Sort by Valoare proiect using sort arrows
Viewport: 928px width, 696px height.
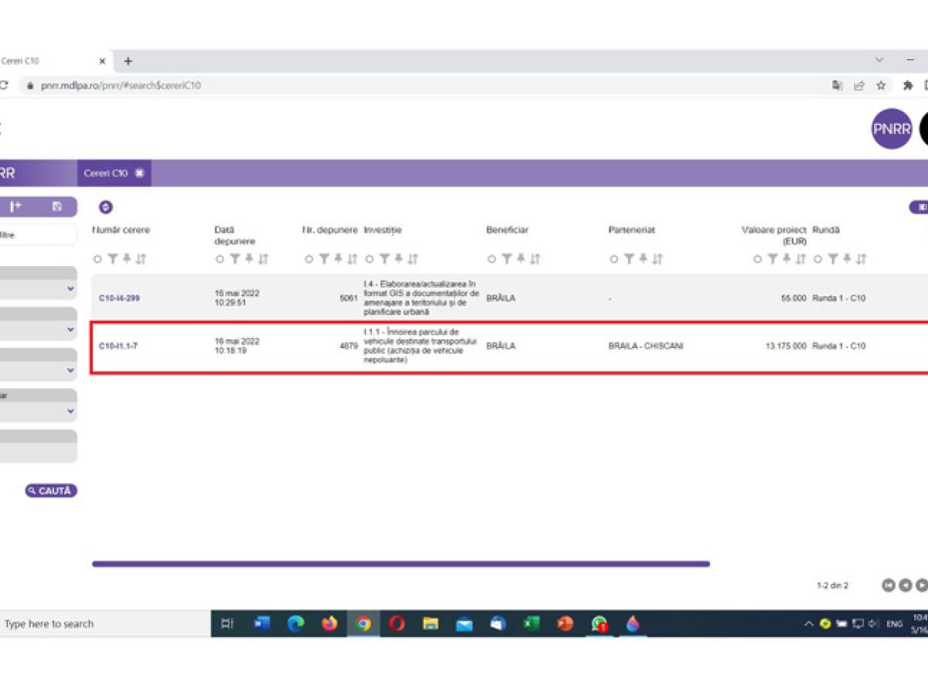point(800,259)
